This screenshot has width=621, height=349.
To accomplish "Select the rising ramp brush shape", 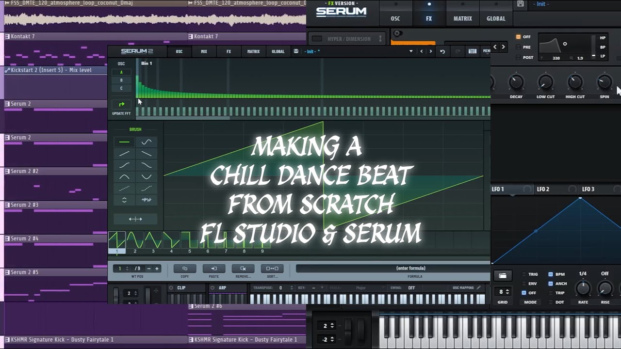I will click(124, 154).
